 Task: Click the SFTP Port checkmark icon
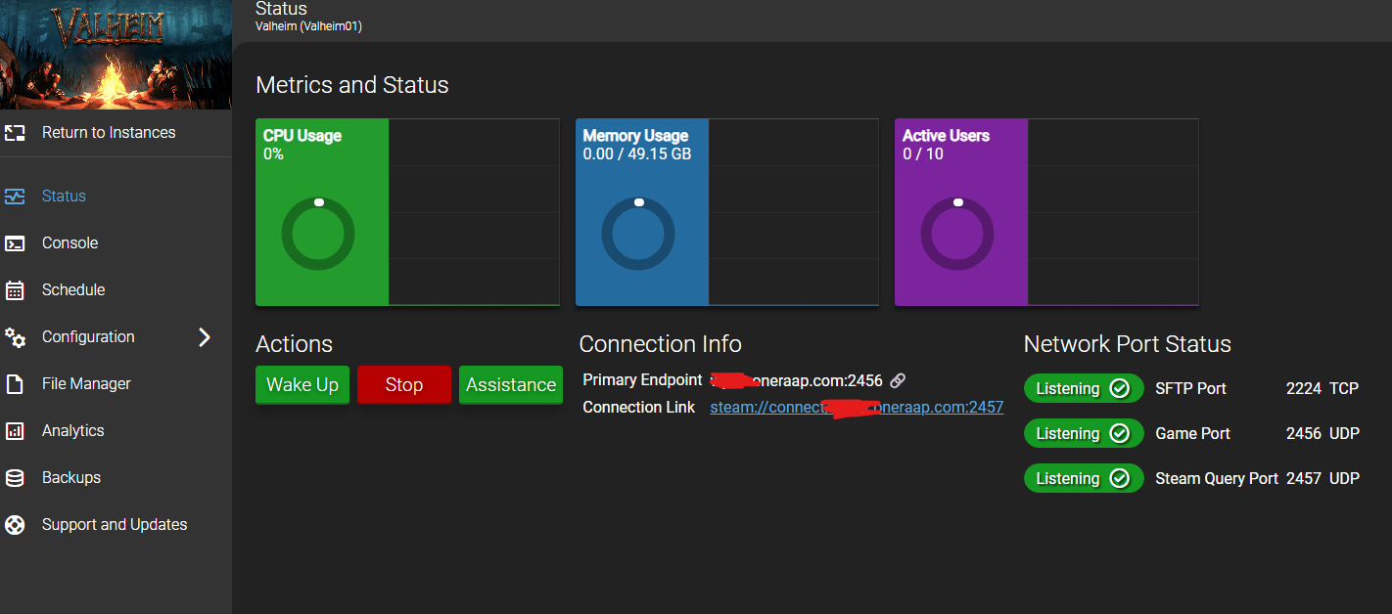[x=1120, y=389]
